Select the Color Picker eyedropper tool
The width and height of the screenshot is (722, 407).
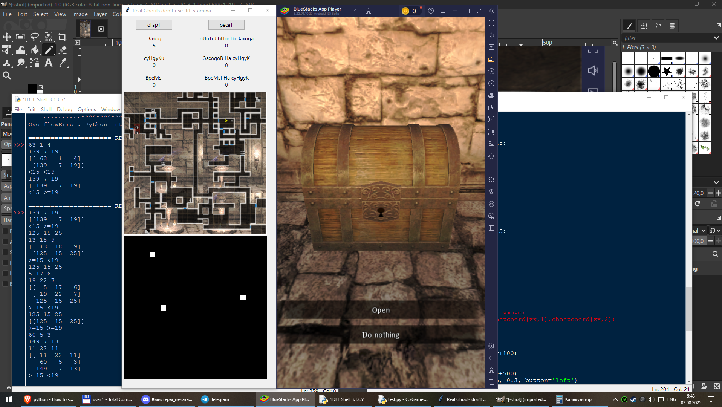[x=63, y=63]
